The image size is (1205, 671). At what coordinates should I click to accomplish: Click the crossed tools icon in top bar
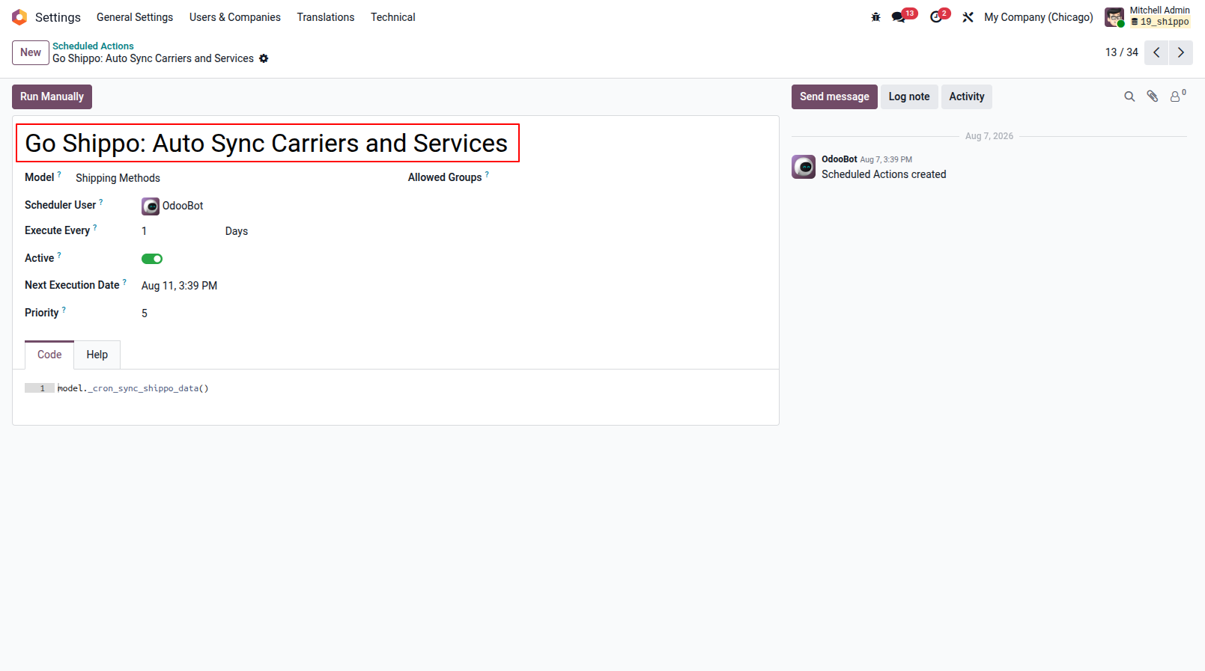point(968,17)
